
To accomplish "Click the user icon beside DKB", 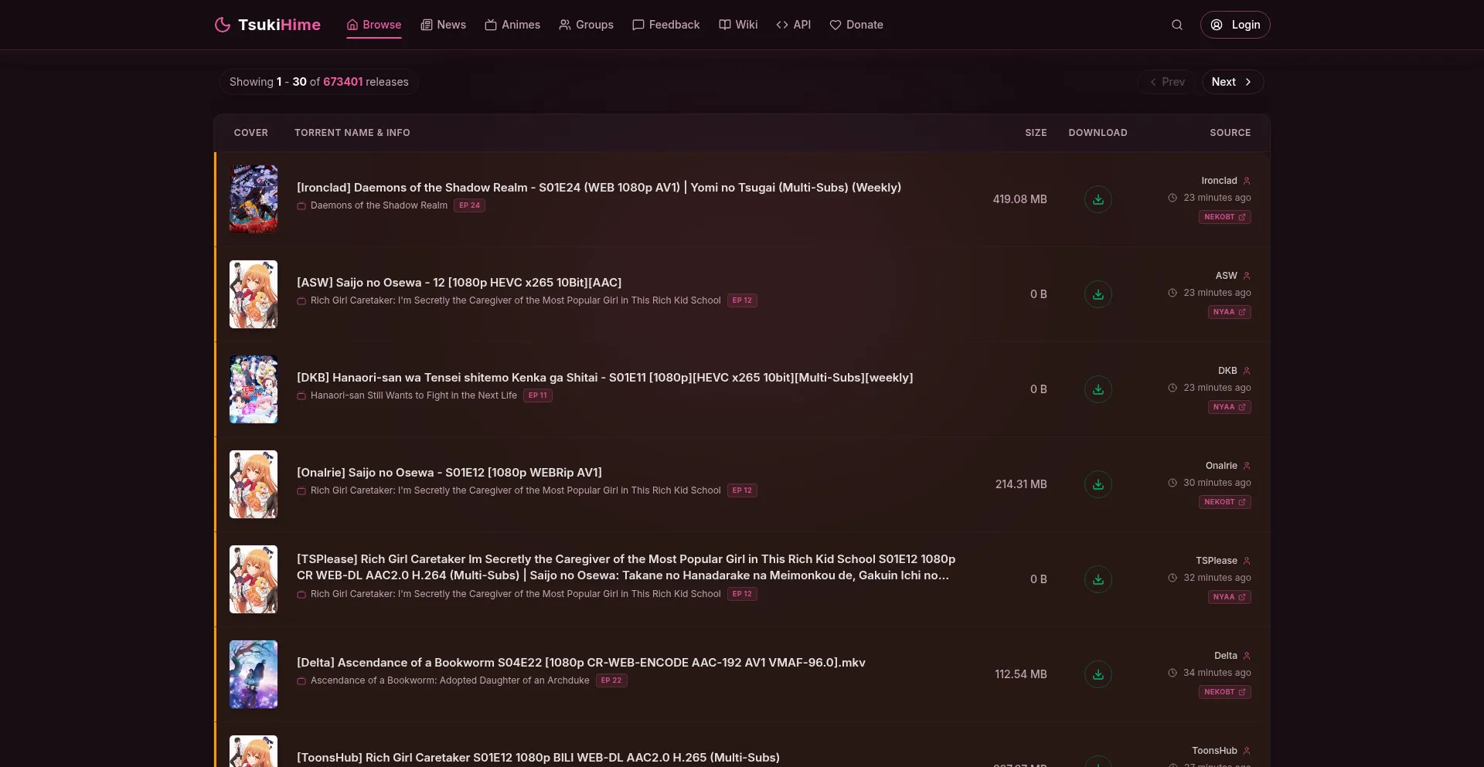I will 1246,371.
